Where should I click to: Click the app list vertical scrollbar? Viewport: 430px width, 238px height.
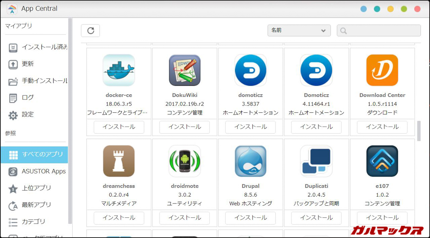point(419,131)
